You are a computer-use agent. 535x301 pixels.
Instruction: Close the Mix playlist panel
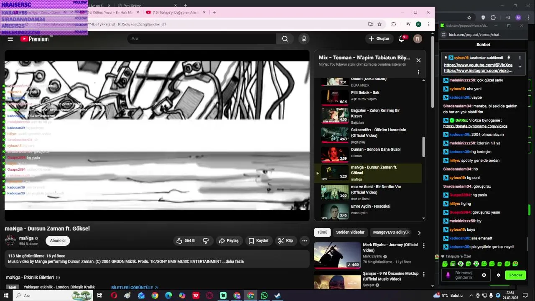pos(418,60)
